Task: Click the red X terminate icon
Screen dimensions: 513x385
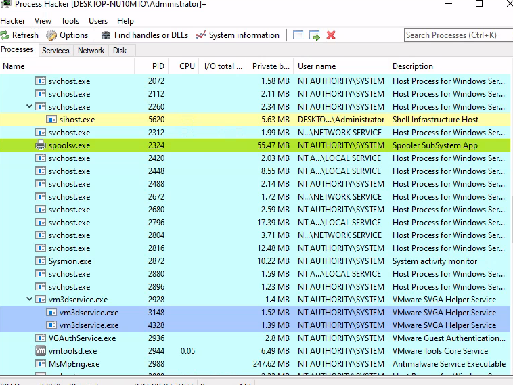Action: coord(331,35)
